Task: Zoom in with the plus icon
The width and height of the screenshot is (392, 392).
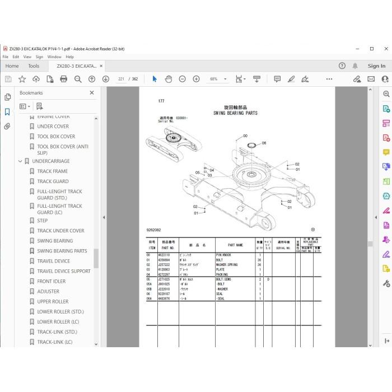Action: pyautogui.click(x=196, y=80)
